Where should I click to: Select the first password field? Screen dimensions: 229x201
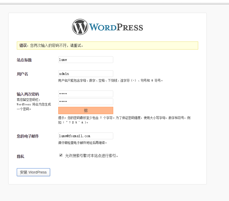click(85, 94)
